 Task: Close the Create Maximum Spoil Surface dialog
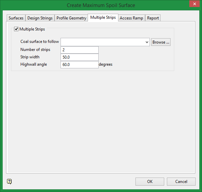pyautogui.click(x=194, y=4)
